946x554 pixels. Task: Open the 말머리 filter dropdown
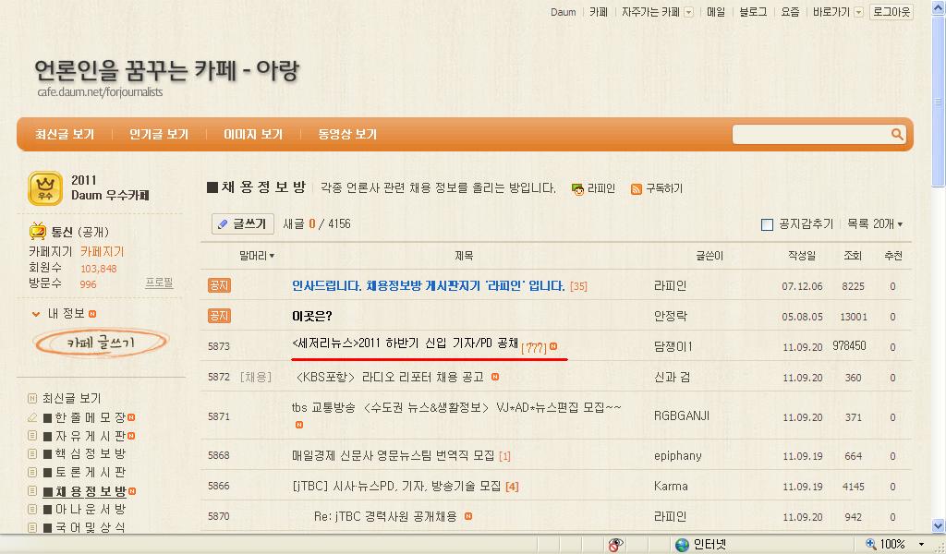(257, 256)
